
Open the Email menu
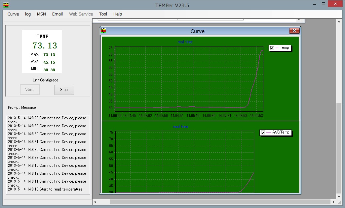click(x=57, y=14)
